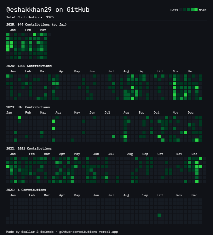Click the 'Nov' month label in 2024
The height and width of the screenshot is (235, 213).
point(176,71)
